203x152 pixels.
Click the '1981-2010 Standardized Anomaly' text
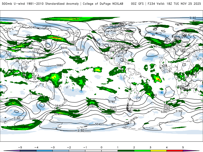coord(53,4)
